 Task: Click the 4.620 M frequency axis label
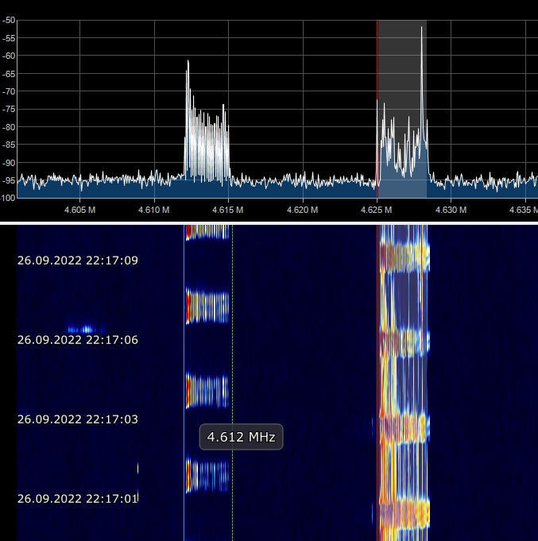(303, 210)
